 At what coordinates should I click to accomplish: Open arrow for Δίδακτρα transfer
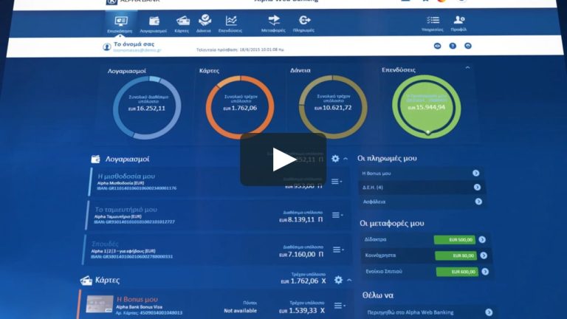482,239
